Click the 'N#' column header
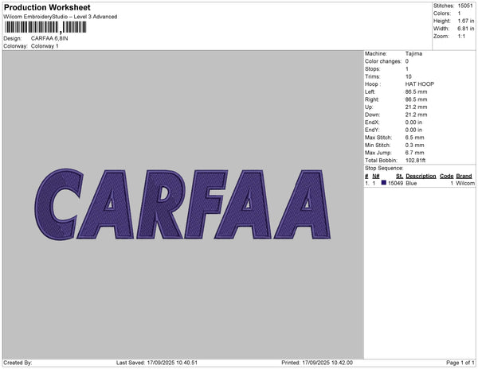Screen dimensions: 478x369 [x=376, y=176]
